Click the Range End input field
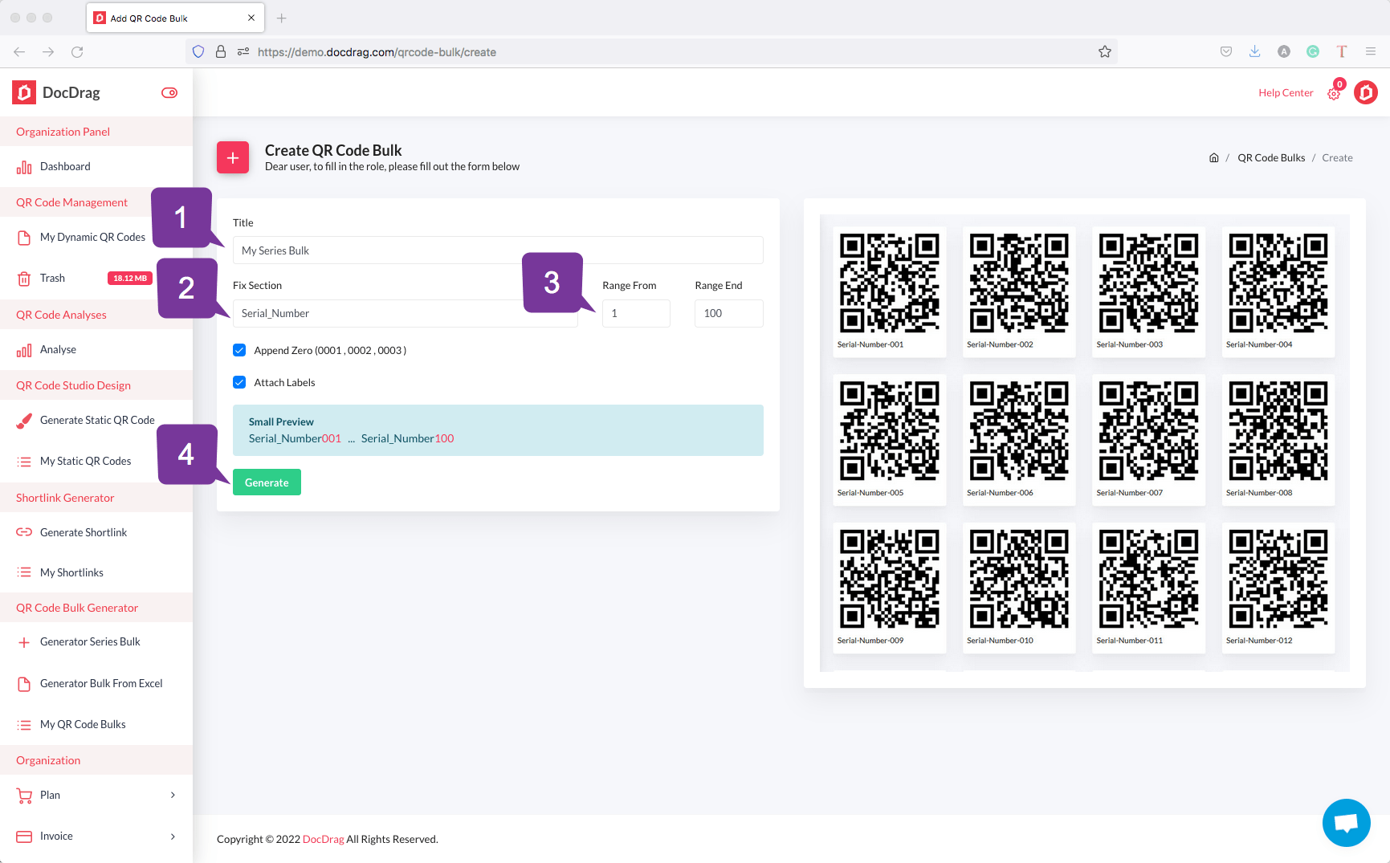1390x863 pixels. pos(729,313)
